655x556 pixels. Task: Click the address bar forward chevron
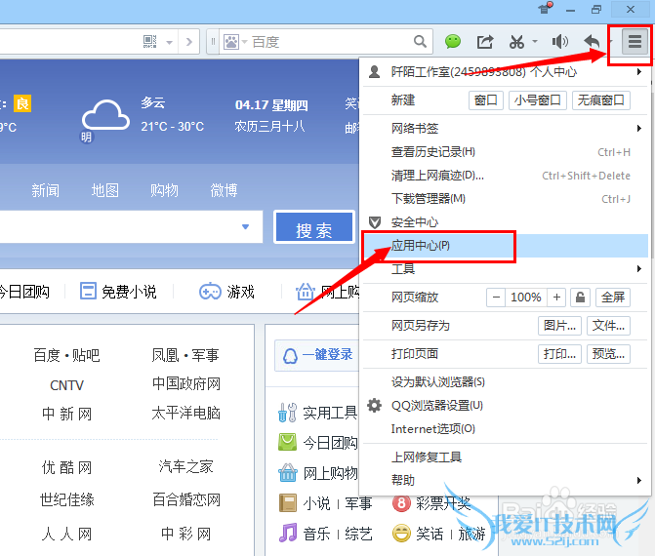click(189, 42)
